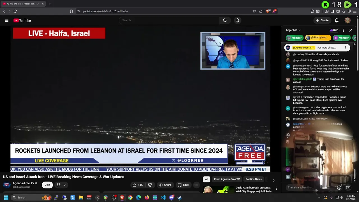Open emoji picker in chat box
Viewport: 359px width, 202px height.
[x=339, y=187]
